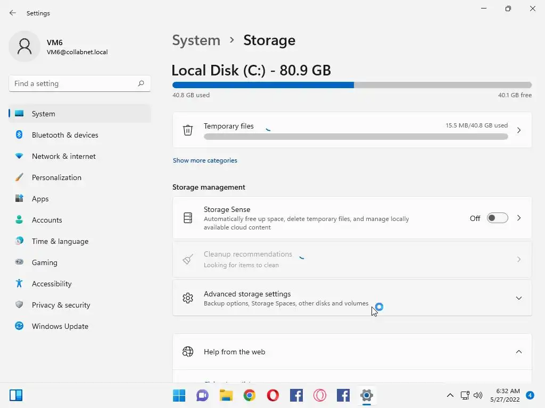Screen dimensions: 545x408
Task: Open Temporary files details chevron
Action: click(519, 130)
